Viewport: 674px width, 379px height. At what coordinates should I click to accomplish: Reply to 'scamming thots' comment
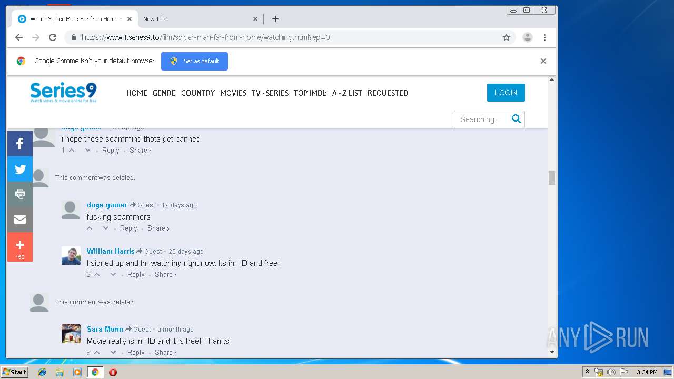click(111, 151)
